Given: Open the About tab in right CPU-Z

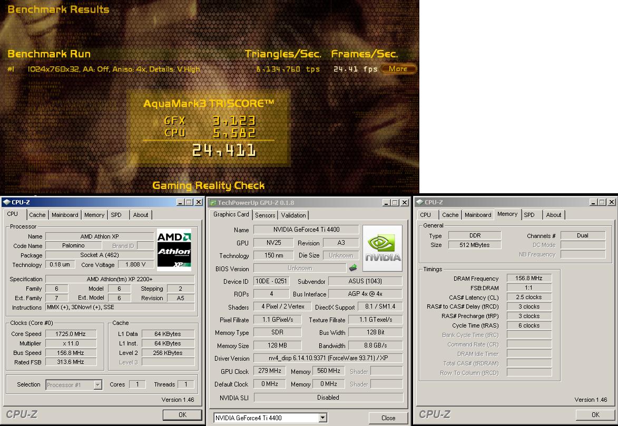Looking at the screenshot, I should 554,215.
